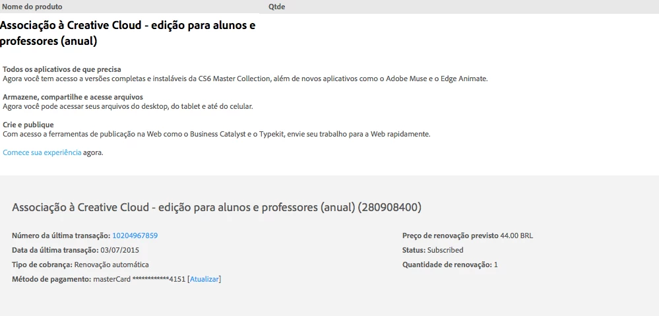
Task: Click the renewal price '44.00 BRL'
Action: [x=517, y=236]
